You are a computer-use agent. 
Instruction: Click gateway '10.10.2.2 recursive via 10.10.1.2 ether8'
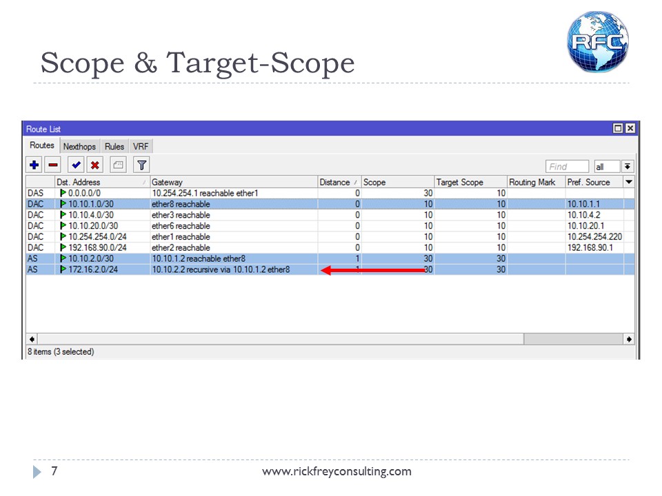pyautogui.click(x=221, y=269)
